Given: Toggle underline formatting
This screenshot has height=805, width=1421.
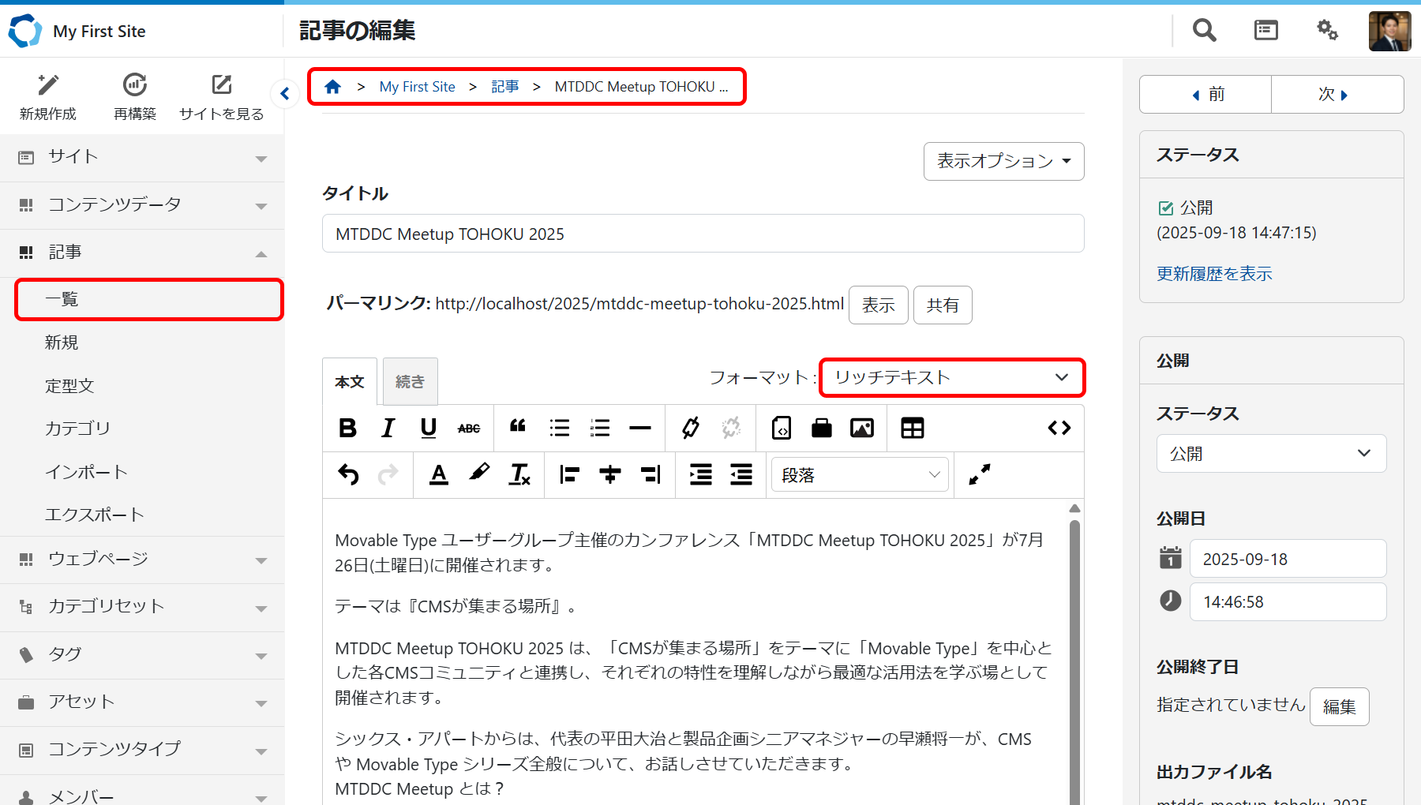Looking at the screenshot, I should [429, 428].
